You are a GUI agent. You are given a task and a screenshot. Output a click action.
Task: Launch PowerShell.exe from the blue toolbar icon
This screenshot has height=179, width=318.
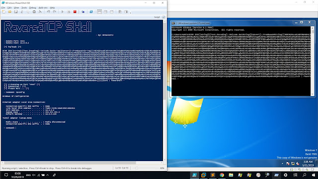(x=91, y=12)
